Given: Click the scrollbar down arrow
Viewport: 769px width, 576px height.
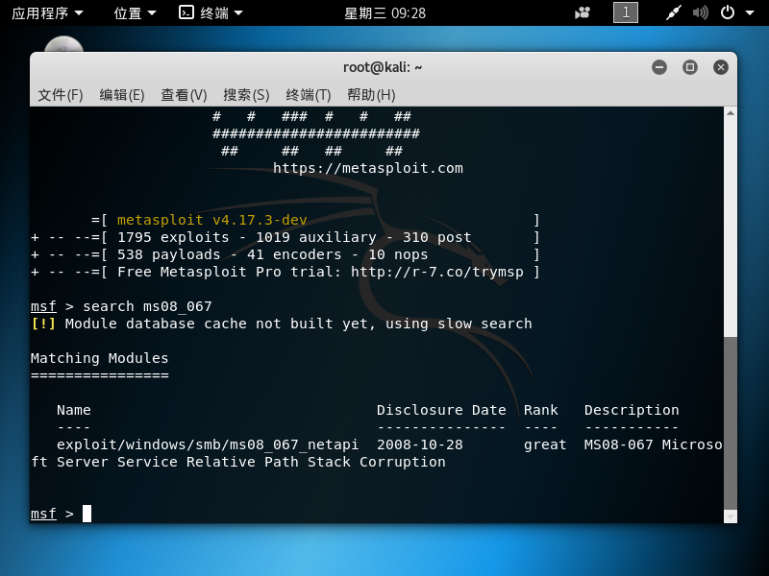Looking at the screenshot, I should click(731, 516).
